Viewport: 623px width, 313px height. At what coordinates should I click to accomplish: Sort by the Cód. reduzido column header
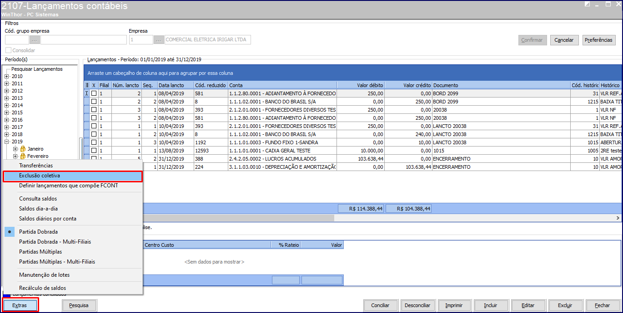point(211,85)
